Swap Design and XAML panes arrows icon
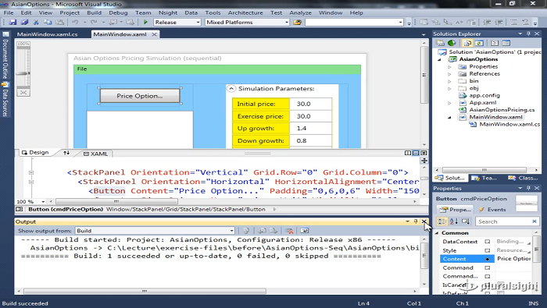 point(66,153)
